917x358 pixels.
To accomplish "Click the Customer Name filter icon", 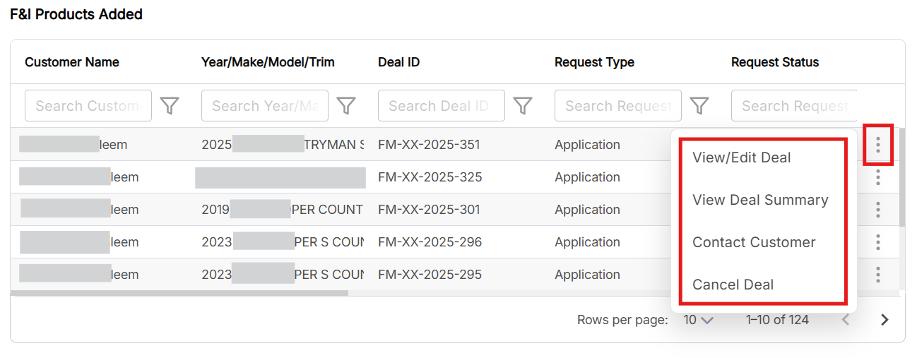I will pyautogui.click(x=170, y=106).
